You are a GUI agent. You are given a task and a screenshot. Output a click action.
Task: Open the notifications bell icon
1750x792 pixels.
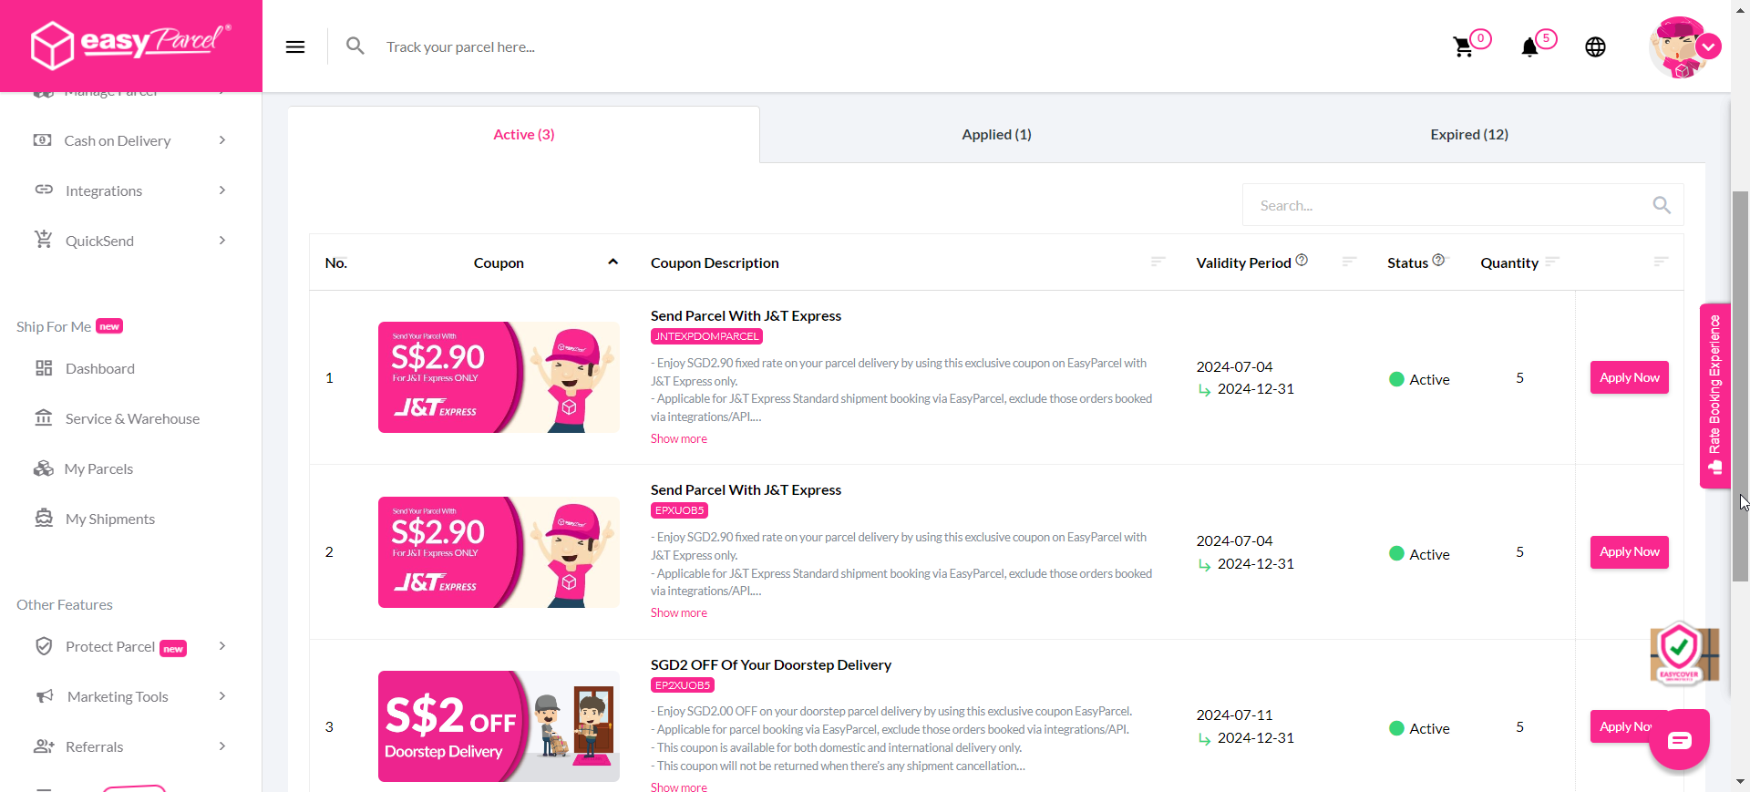pos(1529,47)
